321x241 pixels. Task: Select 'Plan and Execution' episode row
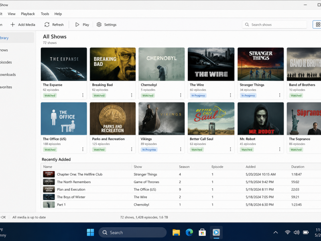pos(181,190)
